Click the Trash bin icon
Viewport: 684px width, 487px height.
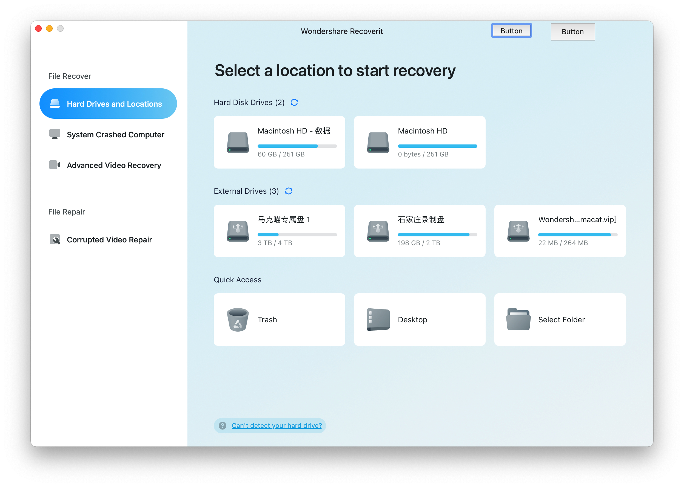point(238,319)
